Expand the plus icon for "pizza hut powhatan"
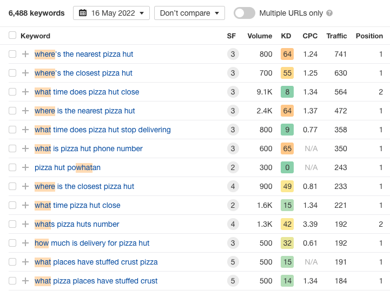The height and width of the screenshot is (291, 390). tap(25, 167)
